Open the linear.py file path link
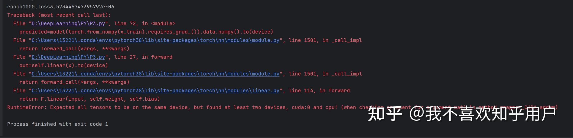The width and height of the screenshot is (573, 138). (155, 91)
